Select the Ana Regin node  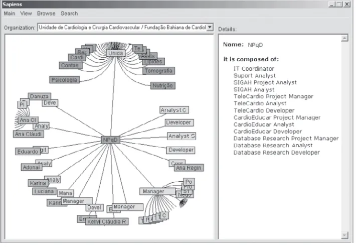[189, 168]
